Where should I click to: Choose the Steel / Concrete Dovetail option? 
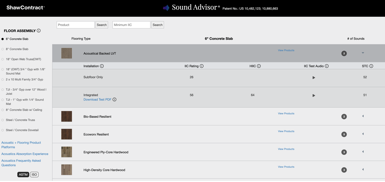3,130
